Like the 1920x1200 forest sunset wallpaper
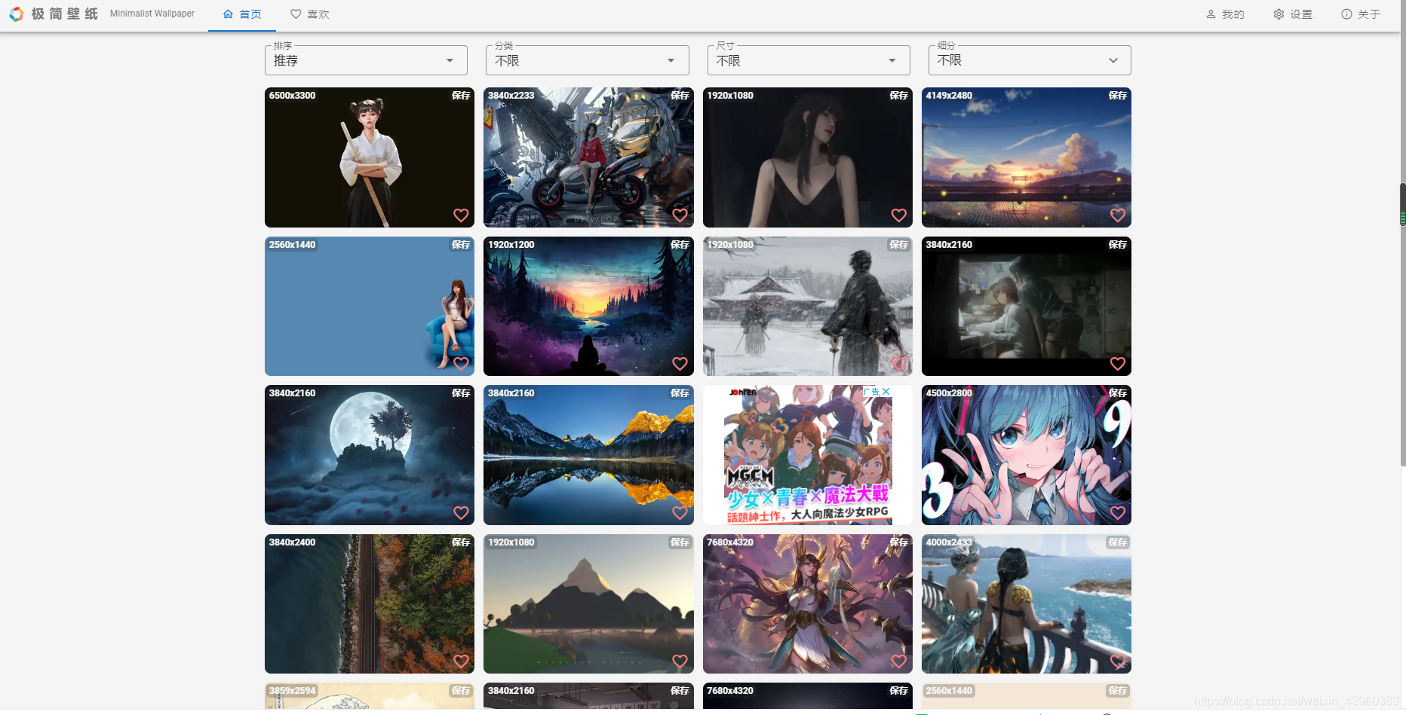1406x715 pixels. point(680,364)
